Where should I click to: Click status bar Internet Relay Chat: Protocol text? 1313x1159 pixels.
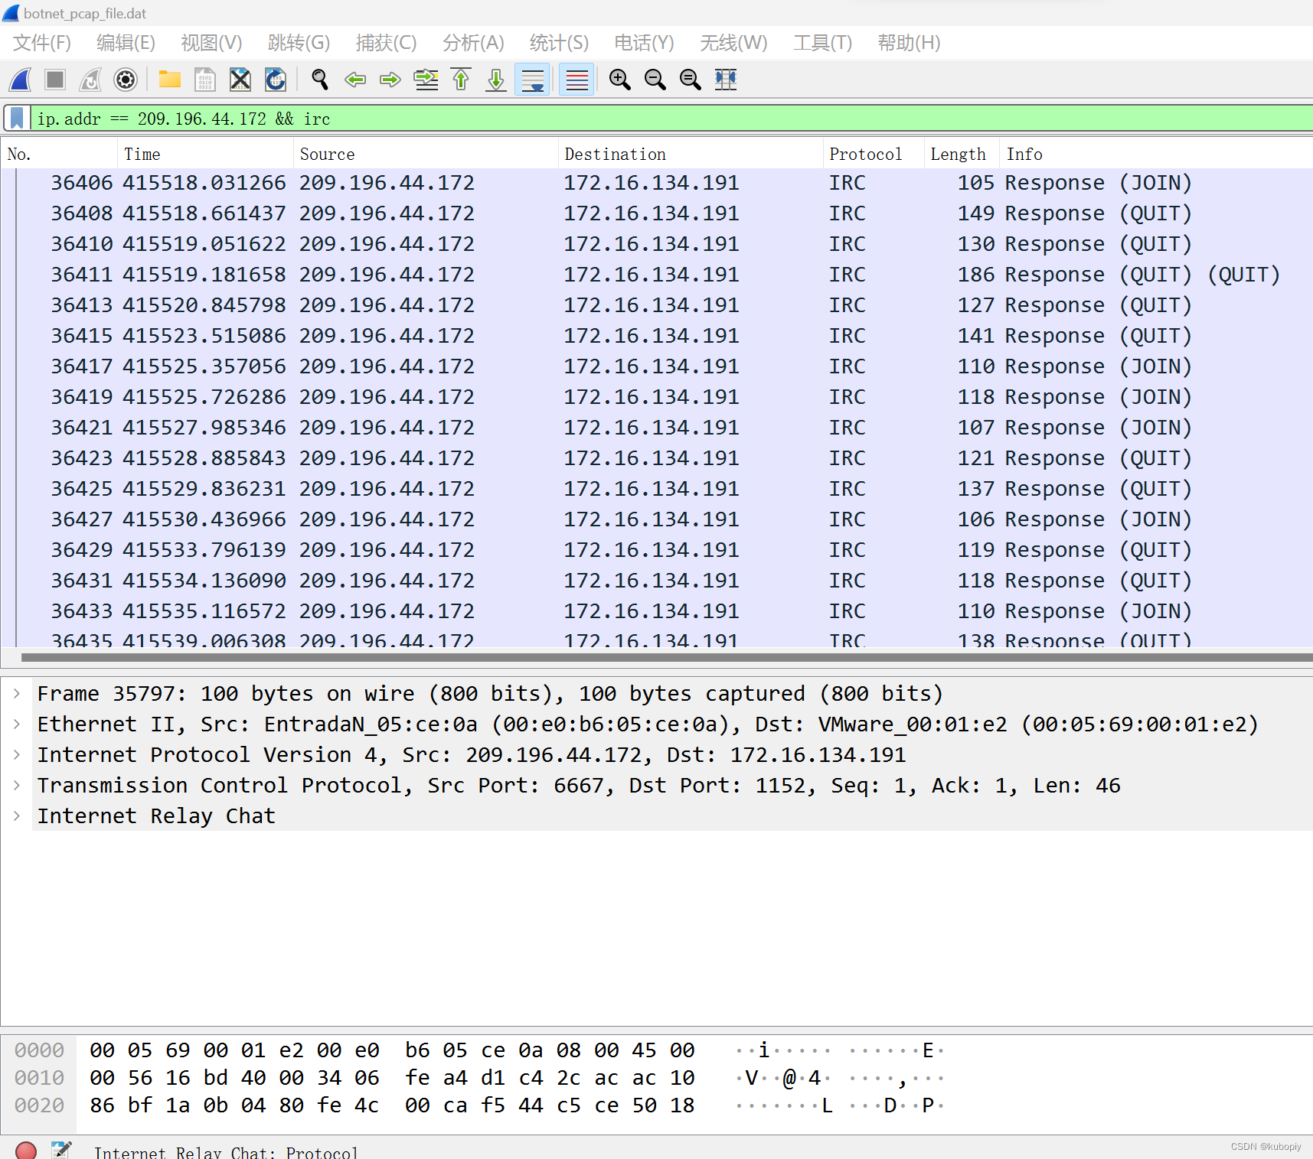tap(226, 1151)
